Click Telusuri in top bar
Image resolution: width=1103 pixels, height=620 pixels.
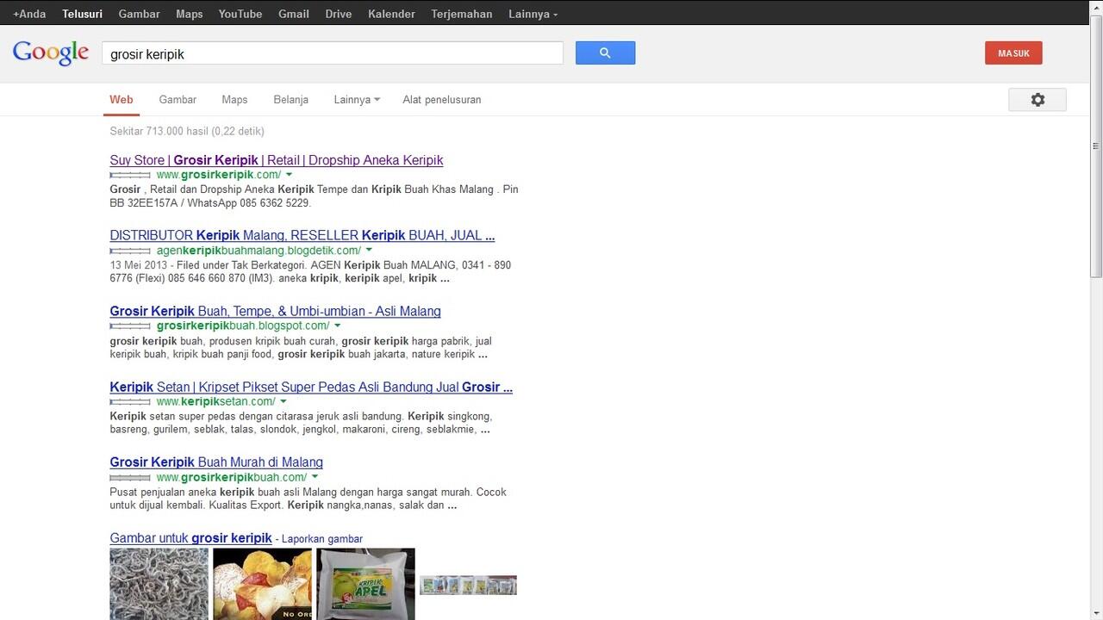[x=82, y=14]
